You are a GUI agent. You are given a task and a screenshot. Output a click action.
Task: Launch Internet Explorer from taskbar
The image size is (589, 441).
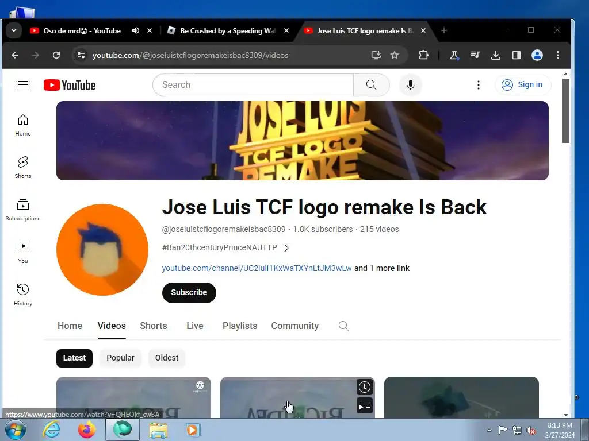[x=51, y=430]
